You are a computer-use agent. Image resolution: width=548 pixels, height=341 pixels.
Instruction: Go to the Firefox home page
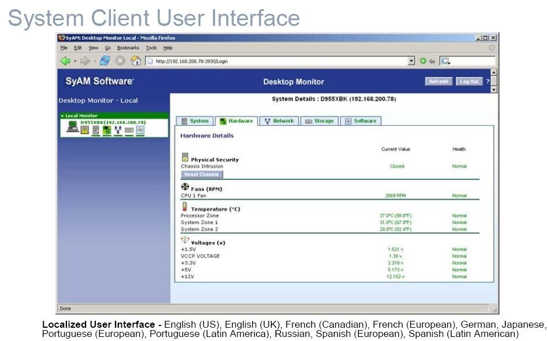point(136,61)
